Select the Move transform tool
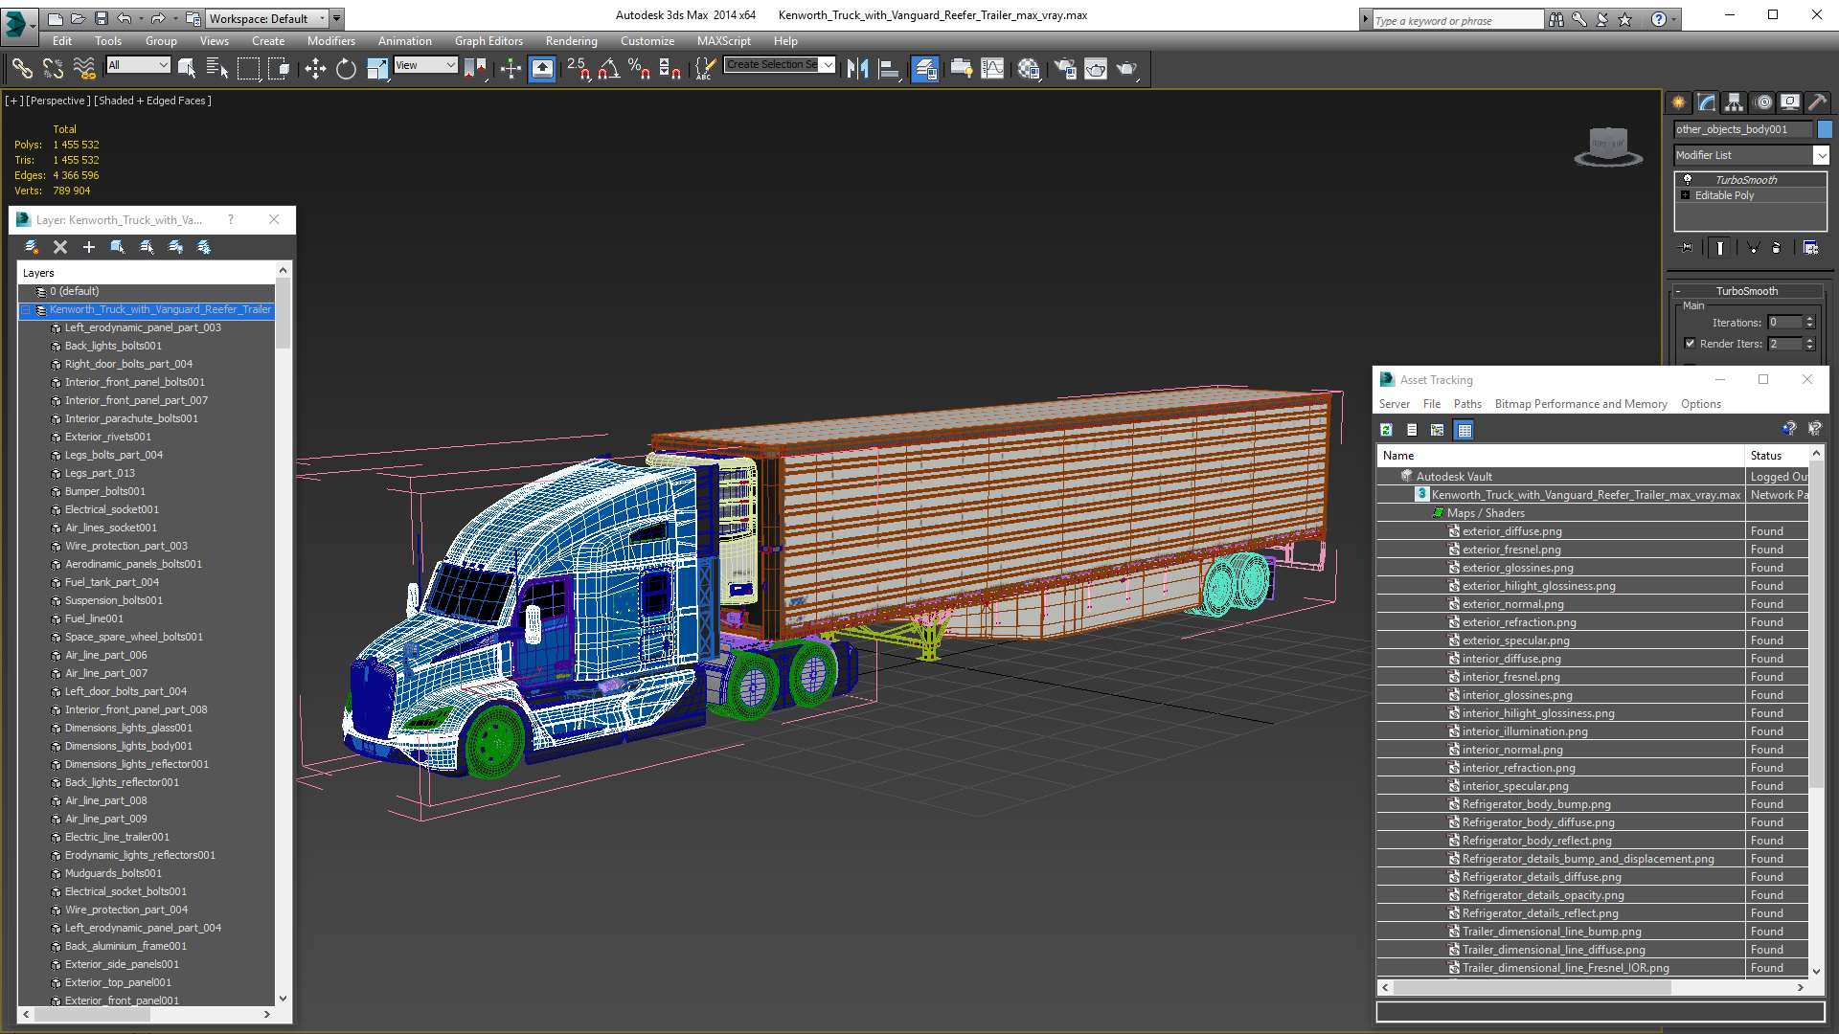The image size is (1839, 1034). [x=315, y=68]
